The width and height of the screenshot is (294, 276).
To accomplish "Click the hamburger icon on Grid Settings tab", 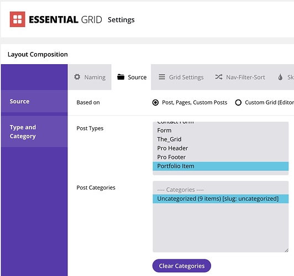I will point(162,77).
